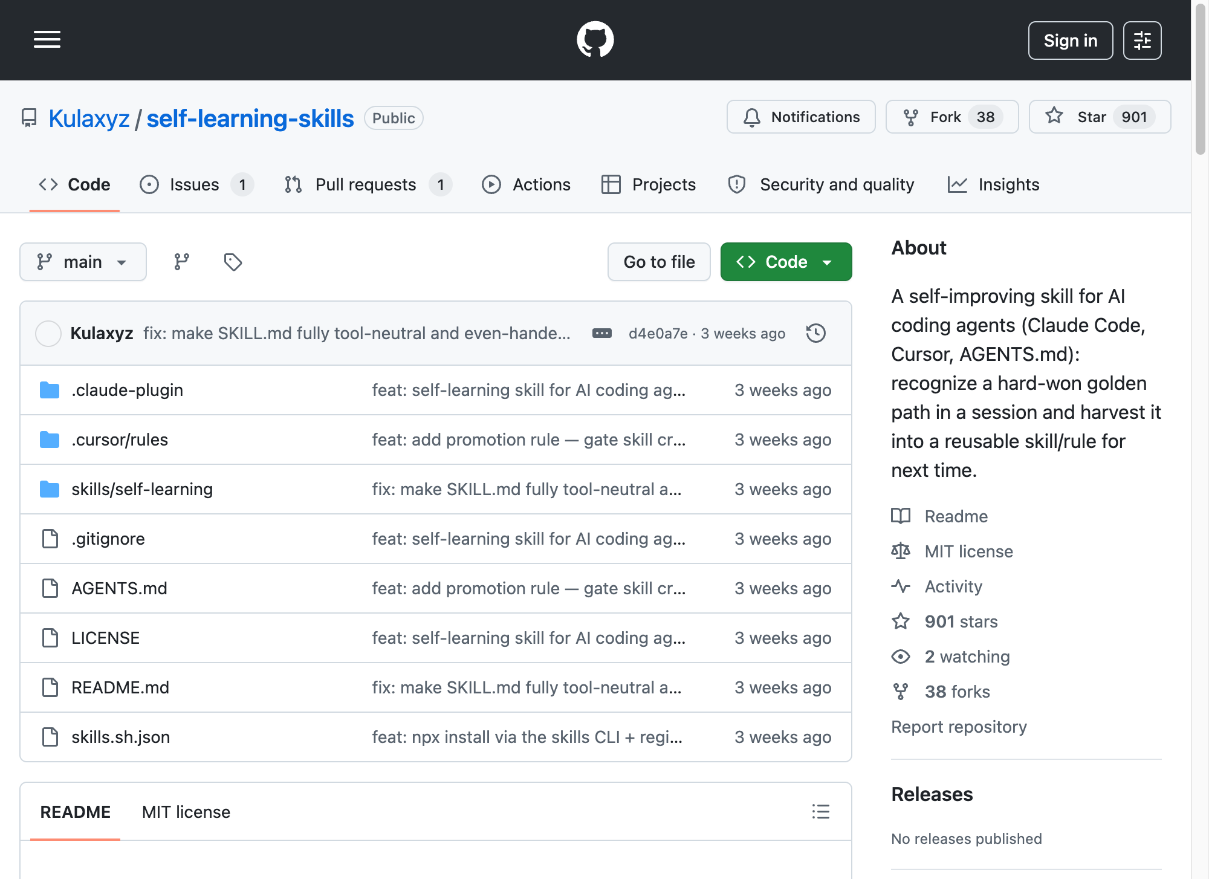The image size is (1209, 879).
Task: Click the folder icon for .cursor/rules
Action: [50, 440]
